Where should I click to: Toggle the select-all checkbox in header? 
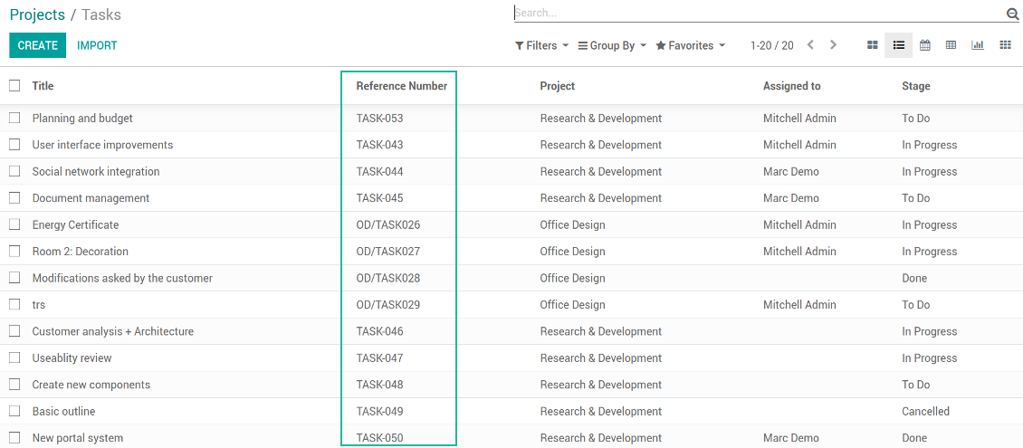point(14,86)
